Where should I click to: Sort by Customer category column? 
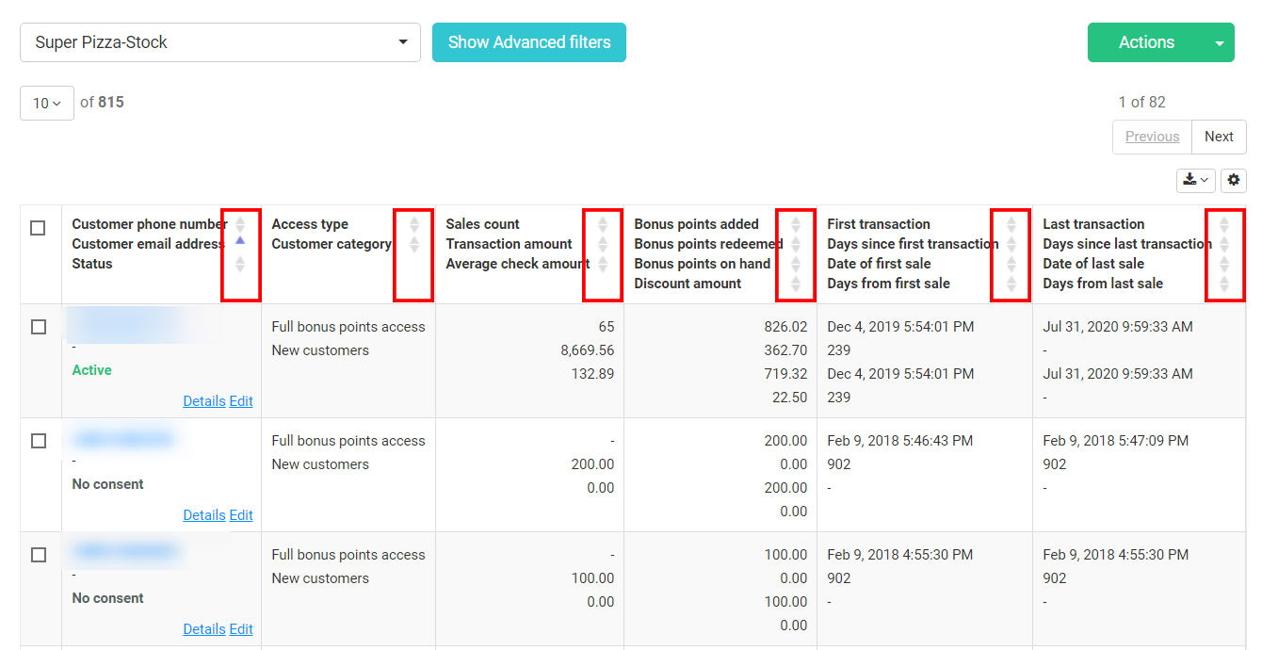pos(413,244)
